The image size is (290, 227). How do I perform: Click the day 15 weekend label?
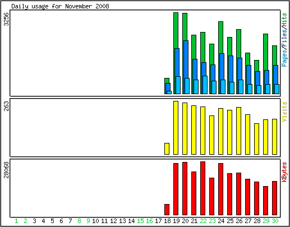pos(140,221)
